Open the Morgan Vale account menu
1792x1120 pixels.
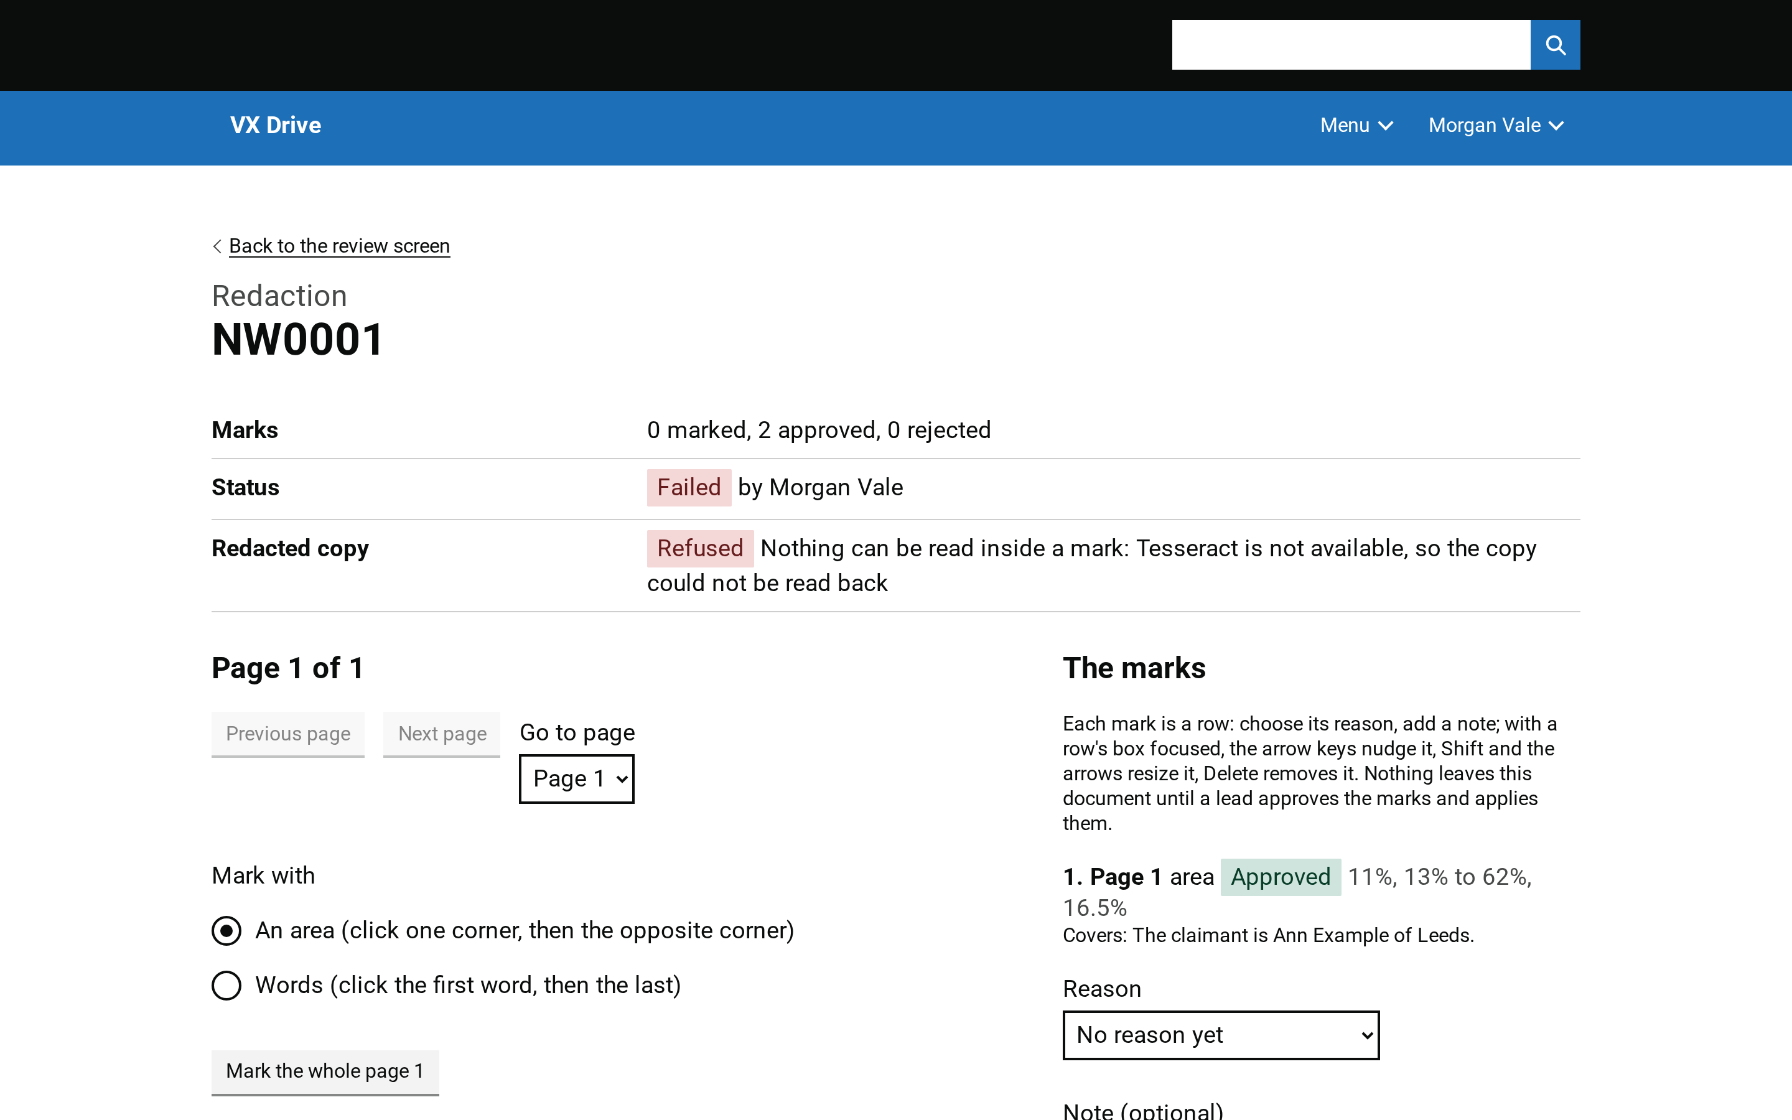point(1496,125)
